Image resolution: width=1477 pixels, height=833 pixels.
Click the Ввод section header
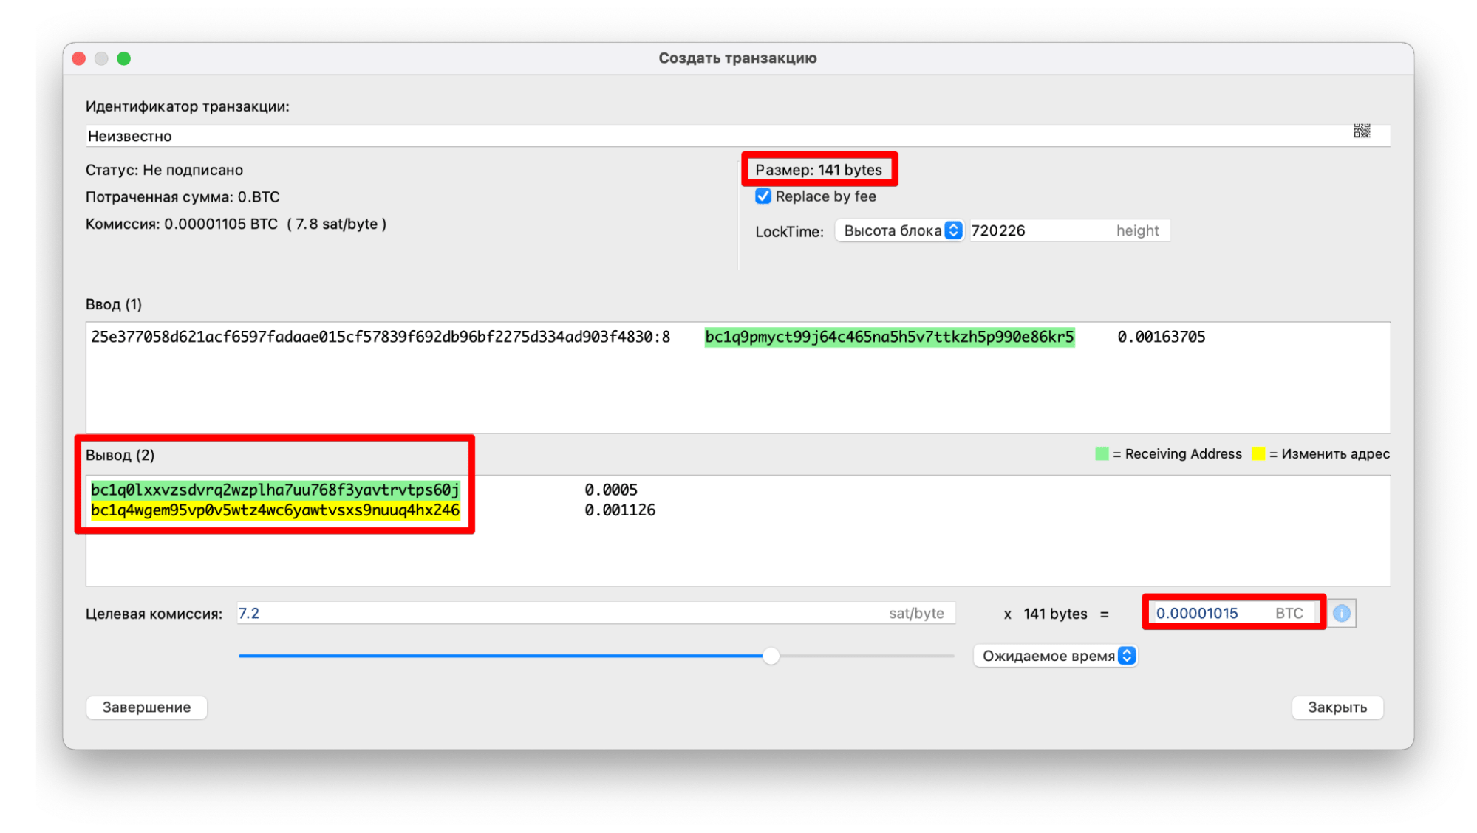point(112,303)
